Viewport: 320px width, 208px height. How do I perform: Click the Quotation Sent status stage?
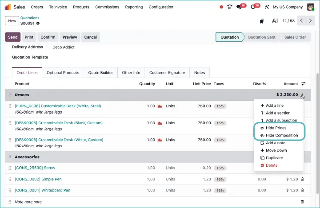click(x=261, y=37)
